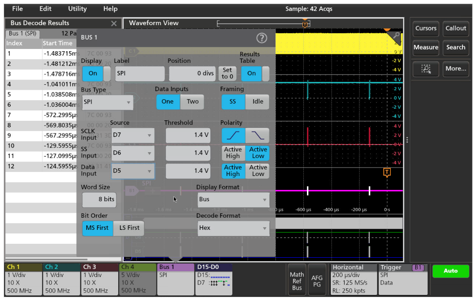Click the help question mark icon in Bus 1 panel
The image size is (475, 299).
coord(262,38)
